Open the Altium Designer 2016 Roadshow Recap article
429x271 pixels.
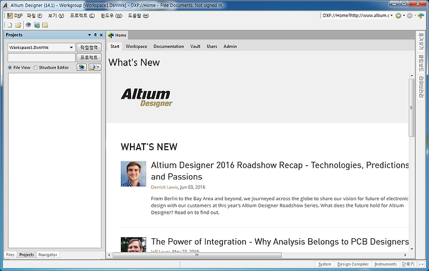(x=279, y=171)
